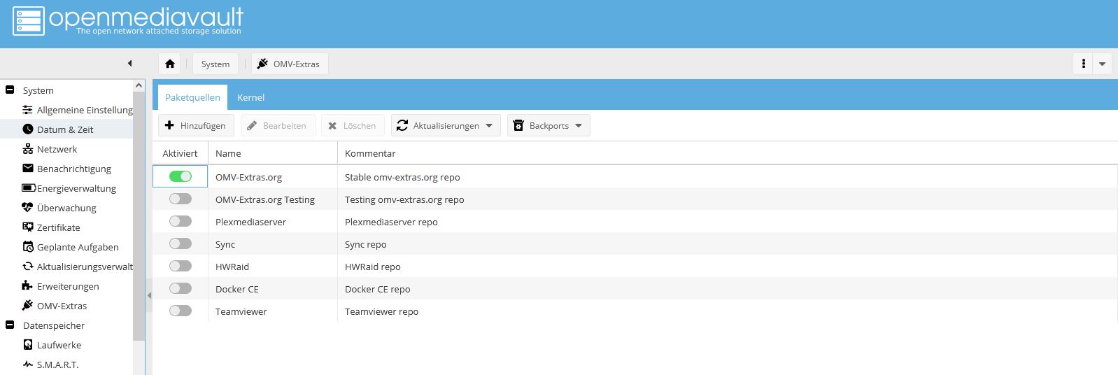The height and width of the screenshot is (375, 1118).
Task: Open Netzwerk in the sidebar
Action: [x=57, y=149]
